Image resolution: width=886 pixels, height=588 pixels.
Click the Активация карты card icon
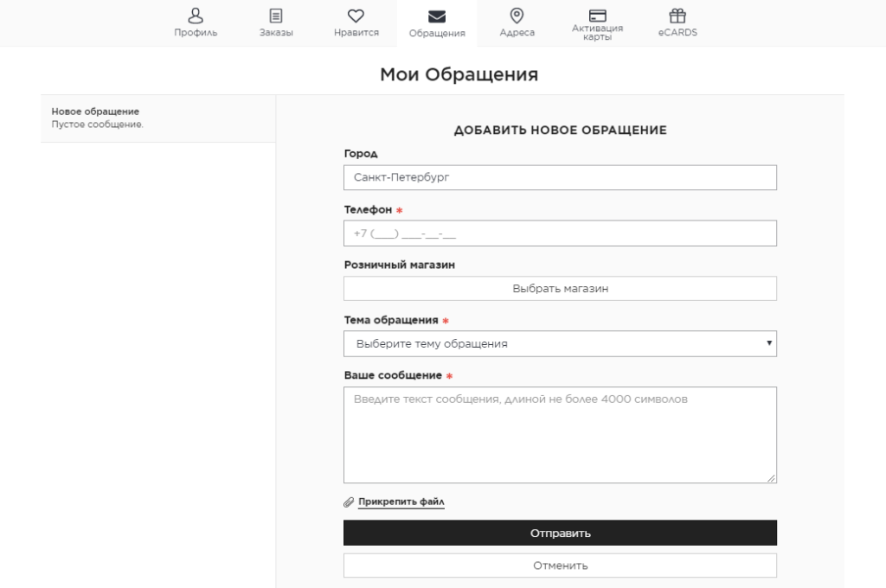[x=597, y=15]
